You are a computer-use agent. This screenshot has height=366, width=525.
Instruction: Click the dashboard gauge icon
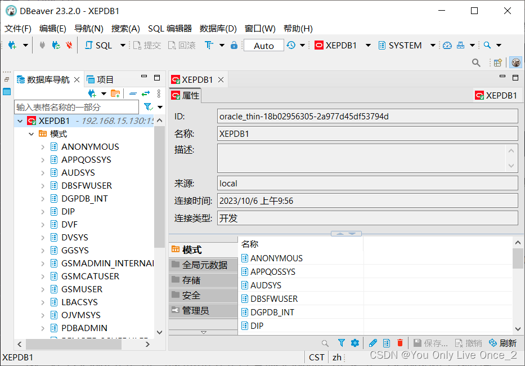(x=447, y=45)
